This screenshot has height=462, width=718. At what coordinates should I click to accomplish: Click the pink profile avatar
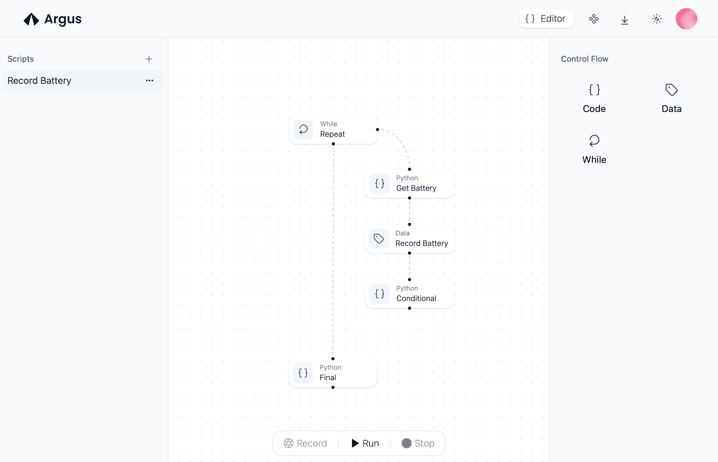click(686, 19)
